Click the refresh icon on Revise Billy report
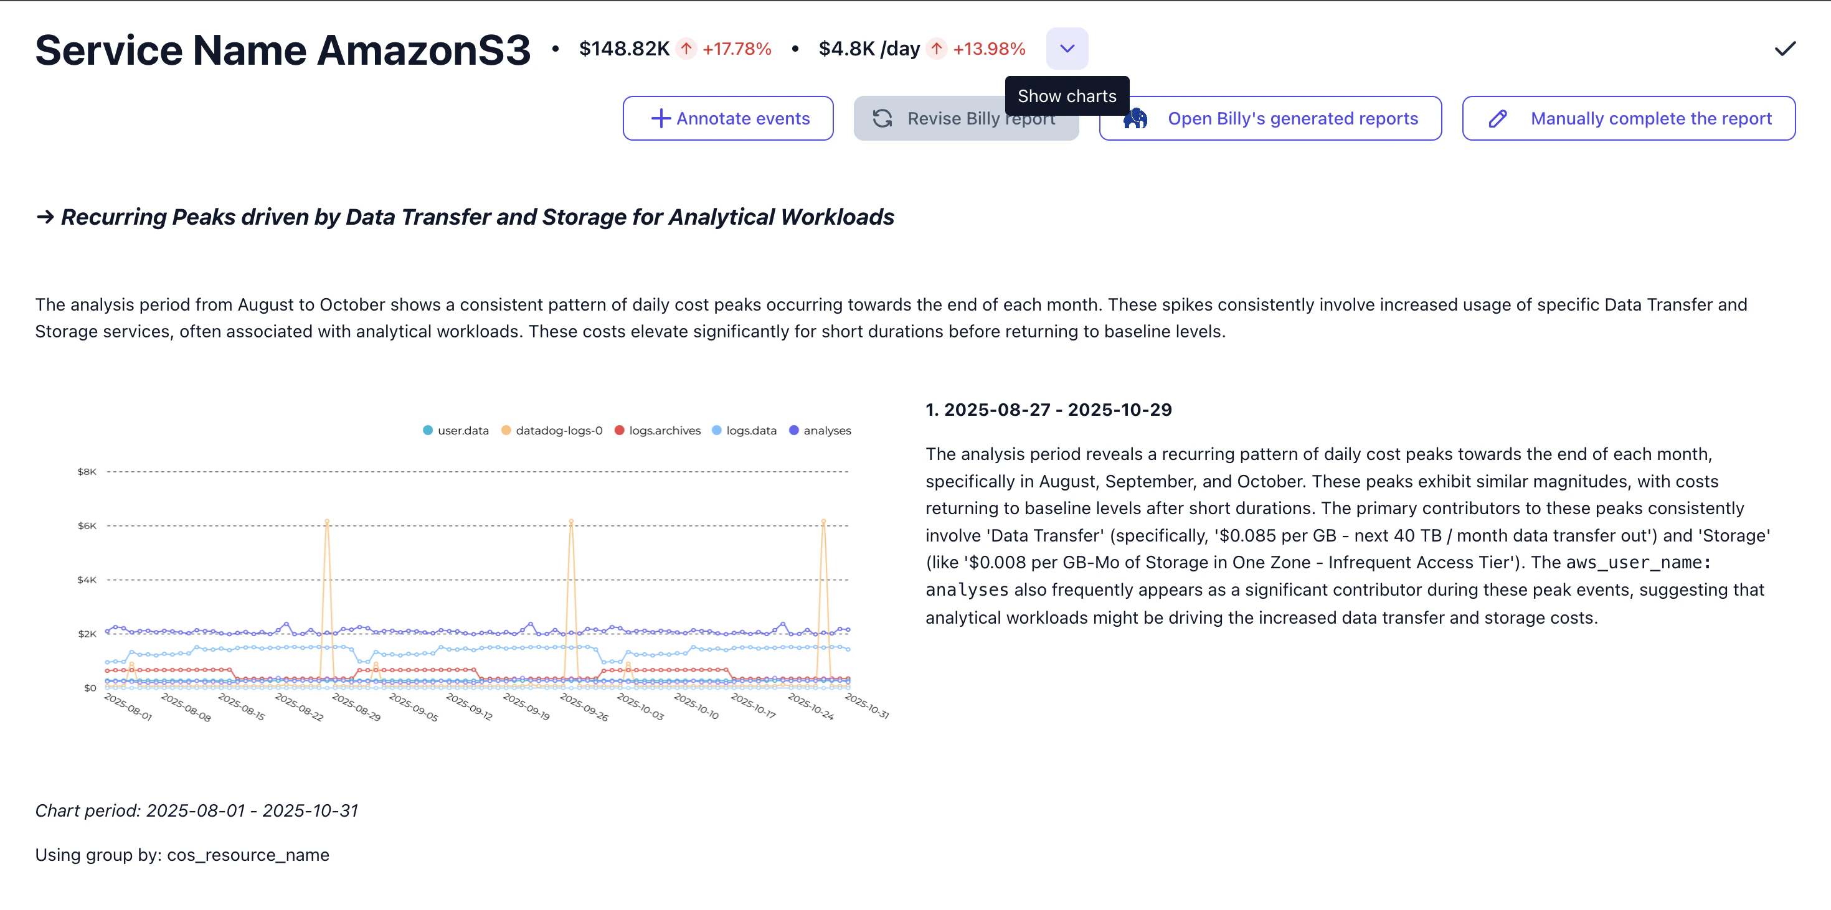 882,118
